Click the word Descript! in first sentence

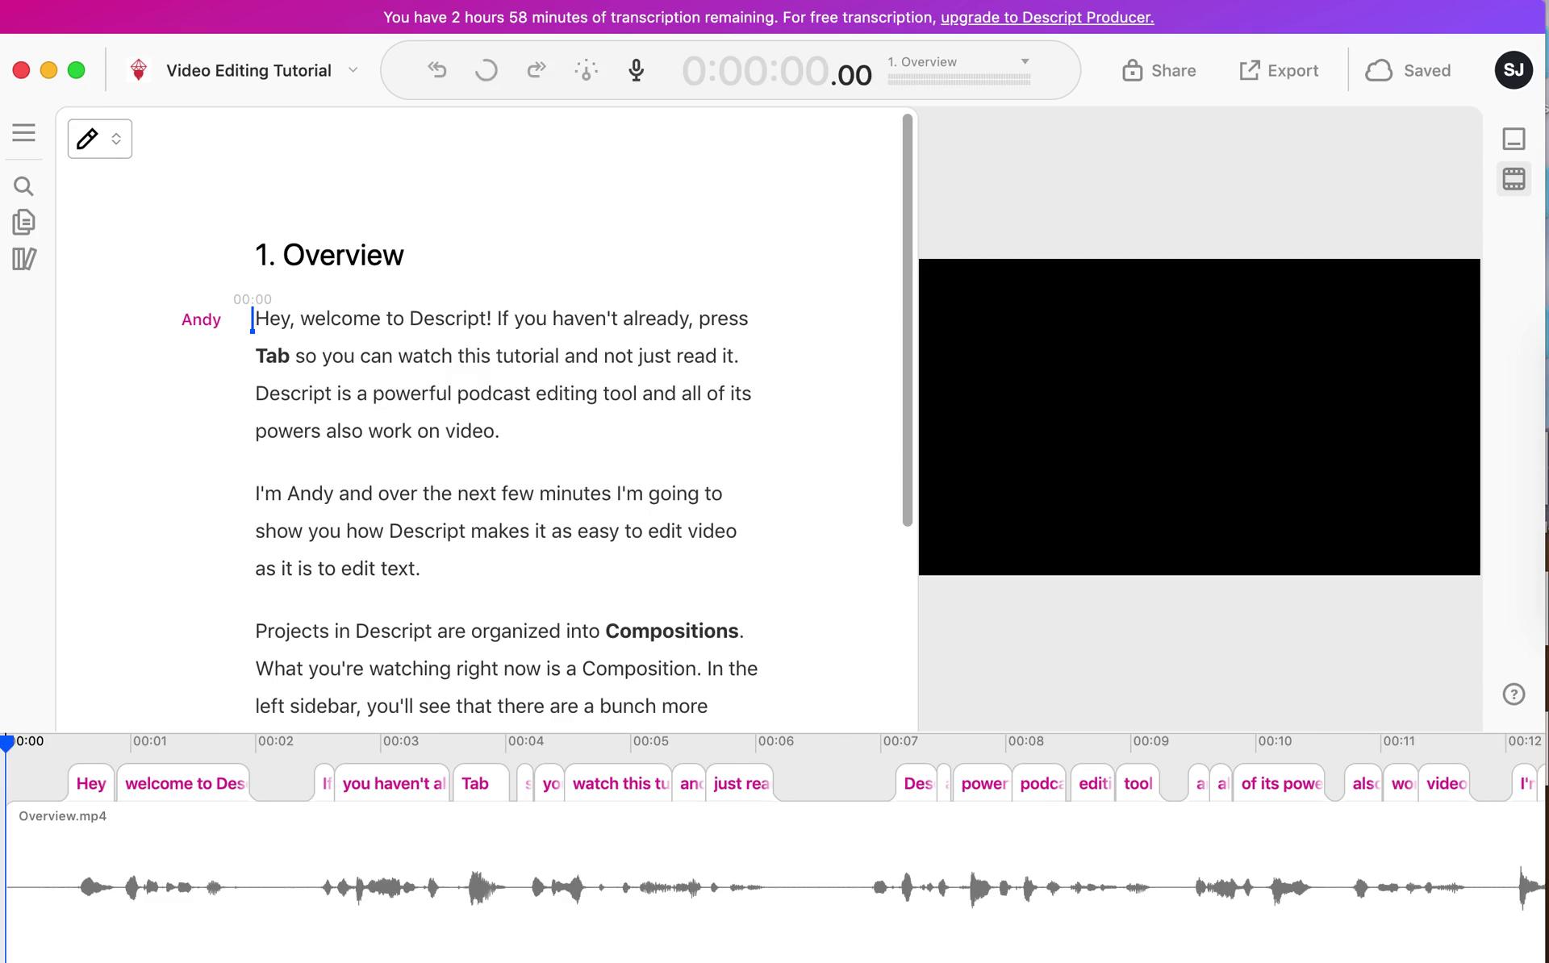pos(450,319)
